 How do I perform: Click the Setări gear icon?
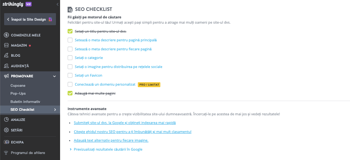6,130
